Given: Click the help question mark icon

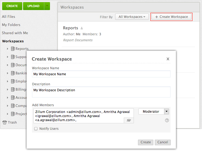Looking at the screenshot, I should point(167,120).
